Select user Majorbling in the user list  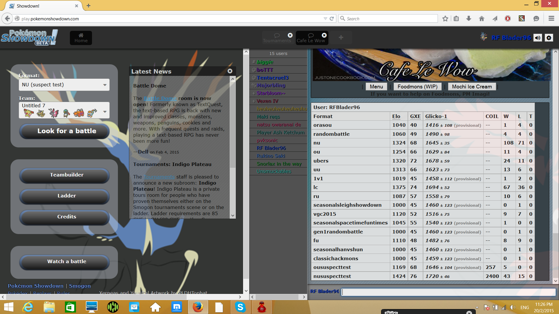tap(278, 85)
